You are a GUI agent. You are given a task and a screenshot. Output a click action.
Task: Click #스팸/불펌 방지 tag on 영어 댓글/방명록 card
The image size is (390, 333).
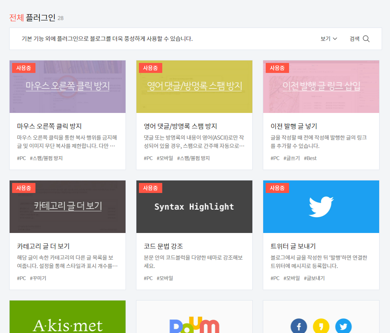click(193, 158)
